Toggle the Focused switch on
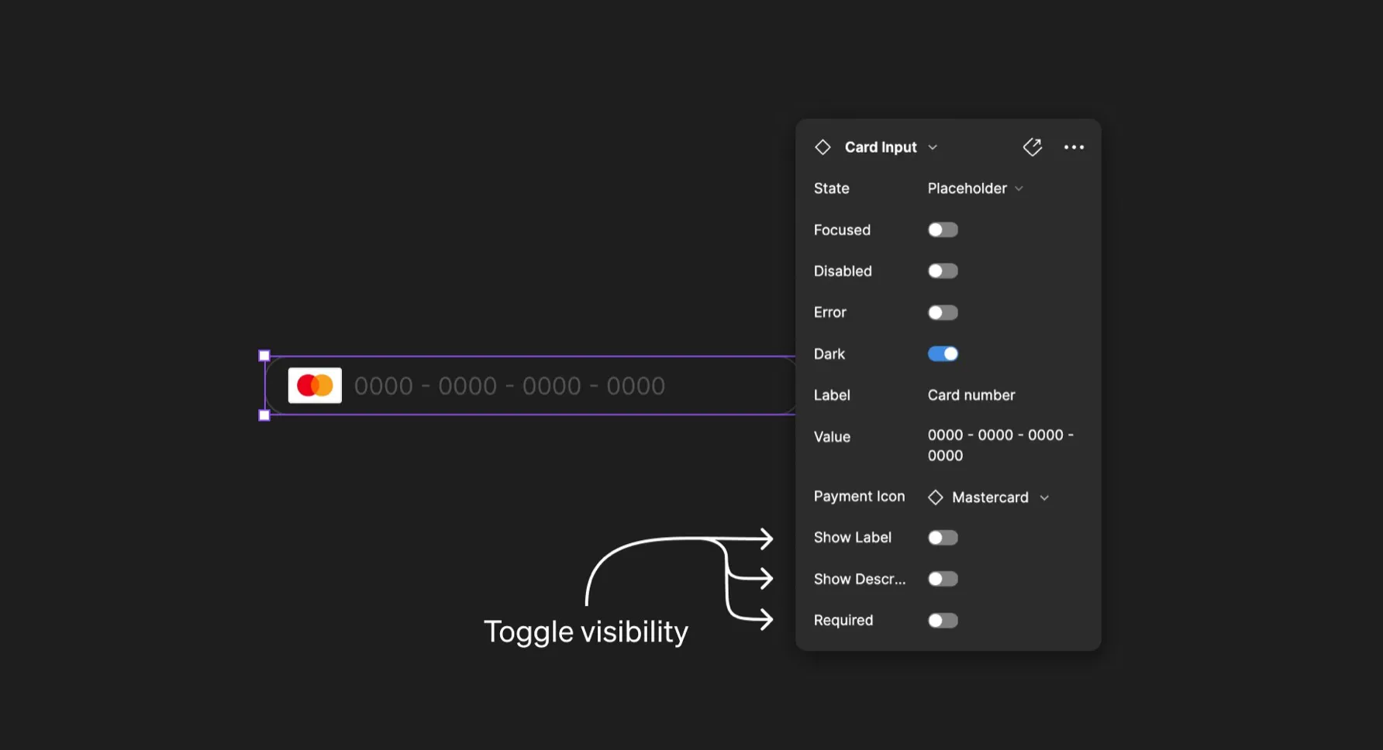 943,230
